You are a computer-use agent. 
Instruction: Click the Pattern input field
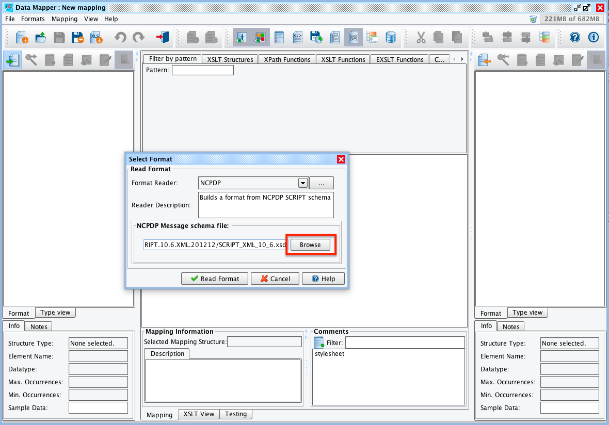pyautogui.click(x=203, y=70)
